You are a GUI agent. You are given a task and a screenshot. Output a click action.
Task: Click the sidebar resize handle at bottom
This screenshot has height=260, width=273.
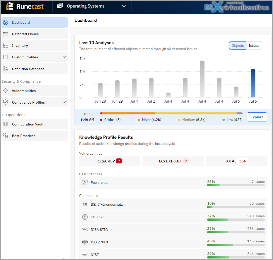[x=64, y=258]
